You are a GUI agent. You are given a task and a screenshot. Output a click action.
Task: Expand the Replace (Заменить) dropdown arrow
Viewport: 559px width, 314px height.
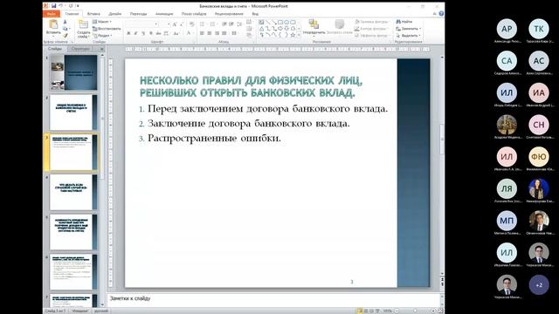(420, 29)
